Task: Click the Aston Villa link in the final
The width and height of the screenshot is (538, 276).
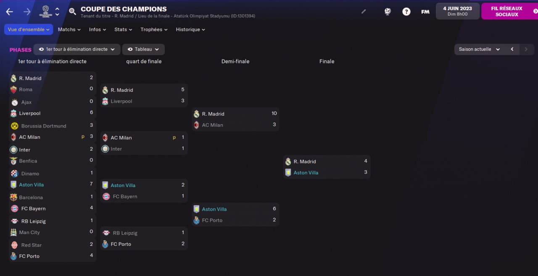Action: (x=306, y=173)
